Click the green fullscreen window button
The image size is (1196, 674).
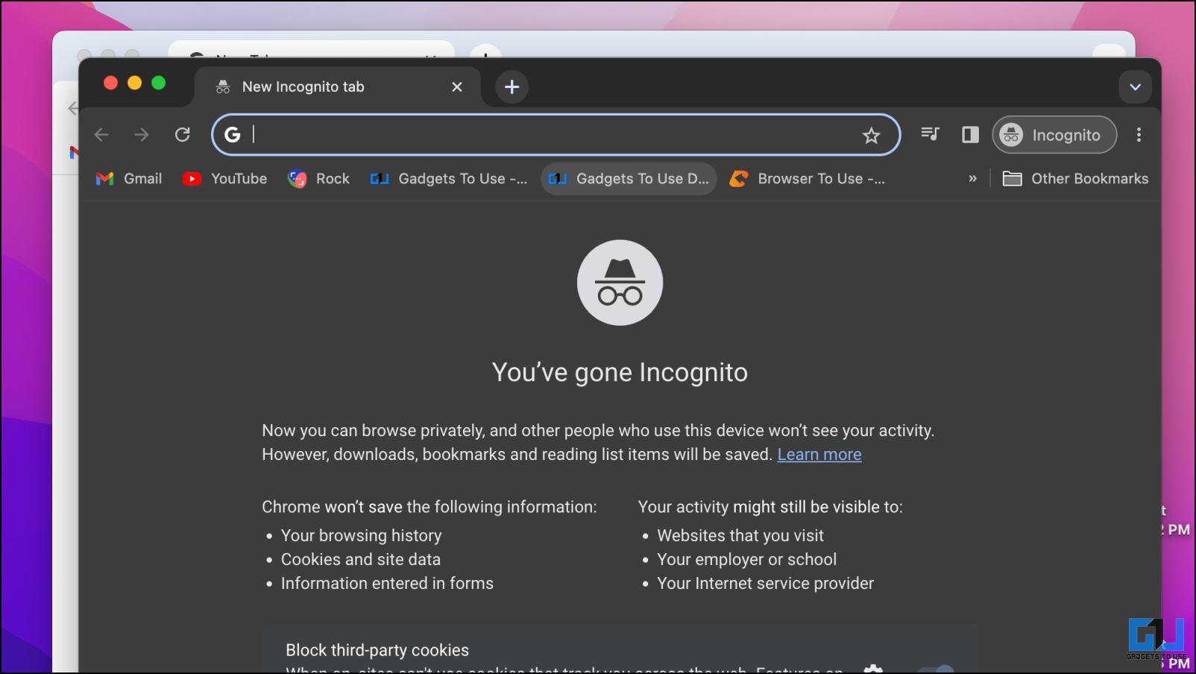coord(158,83)
